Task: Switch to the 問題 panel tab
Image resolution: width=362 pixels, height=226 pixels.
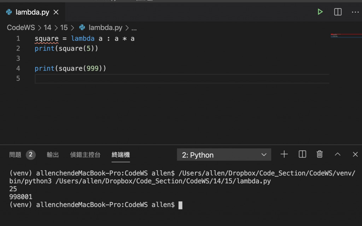Action: coord(15,155)
